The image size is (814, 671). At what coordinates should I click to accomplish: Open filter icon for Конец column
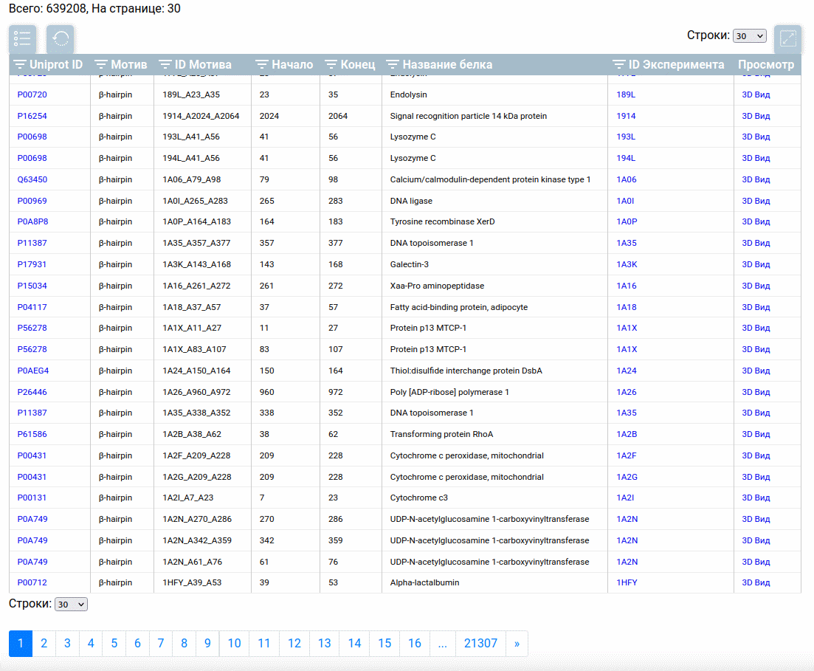(331, 64)
